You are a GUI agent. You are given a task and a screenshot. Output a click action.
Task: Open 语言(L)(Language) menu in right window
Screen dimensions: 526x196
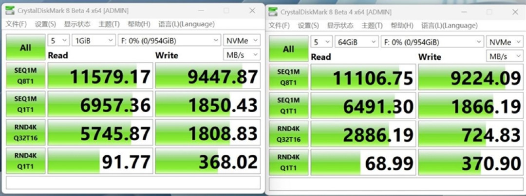click(450, 25)
